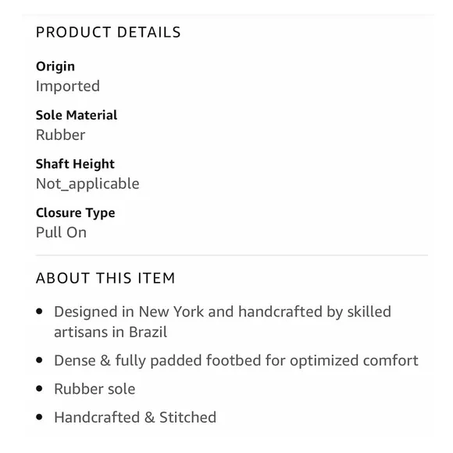Click the Pull On closure value
453x453 pixels.
click(61, 232)
